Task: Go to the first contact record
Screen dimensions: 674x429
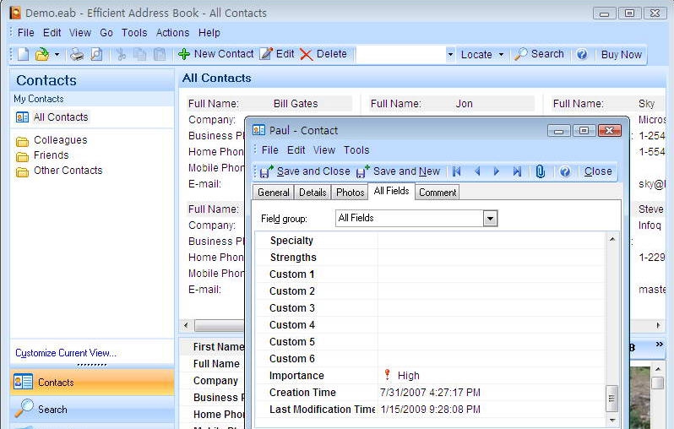Action: tap(457, 171)
